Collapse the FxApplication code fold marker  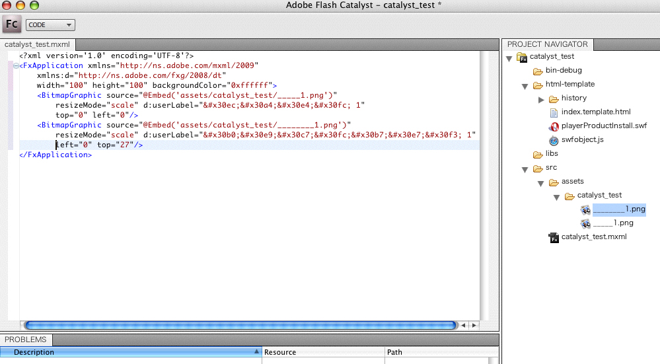pos(16,65)
